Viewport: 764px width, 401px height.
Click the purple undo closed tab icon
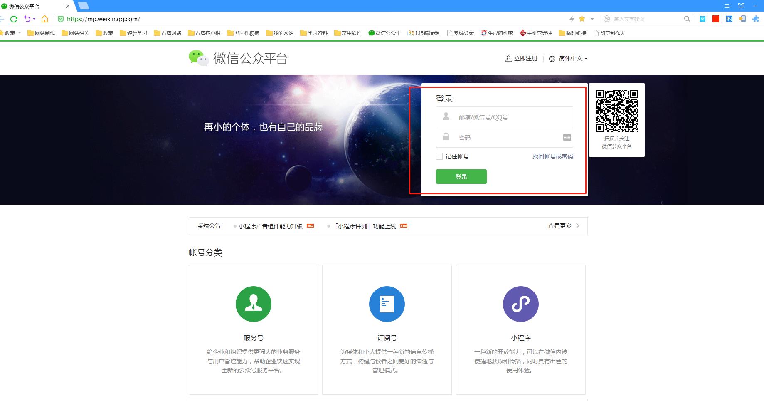pos(27,19)
